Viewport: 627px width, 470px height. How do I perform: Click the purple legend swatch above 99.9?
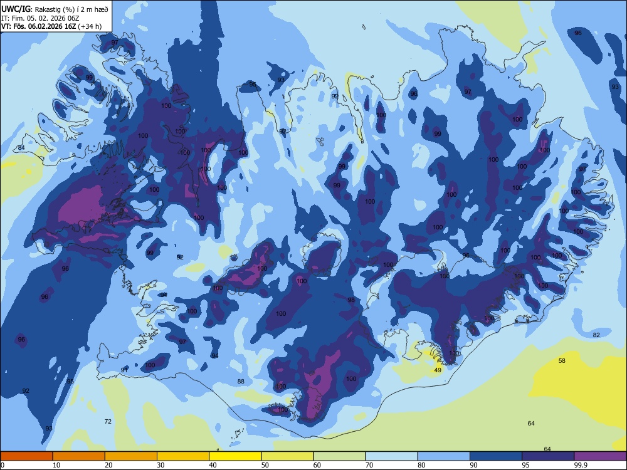600,456
